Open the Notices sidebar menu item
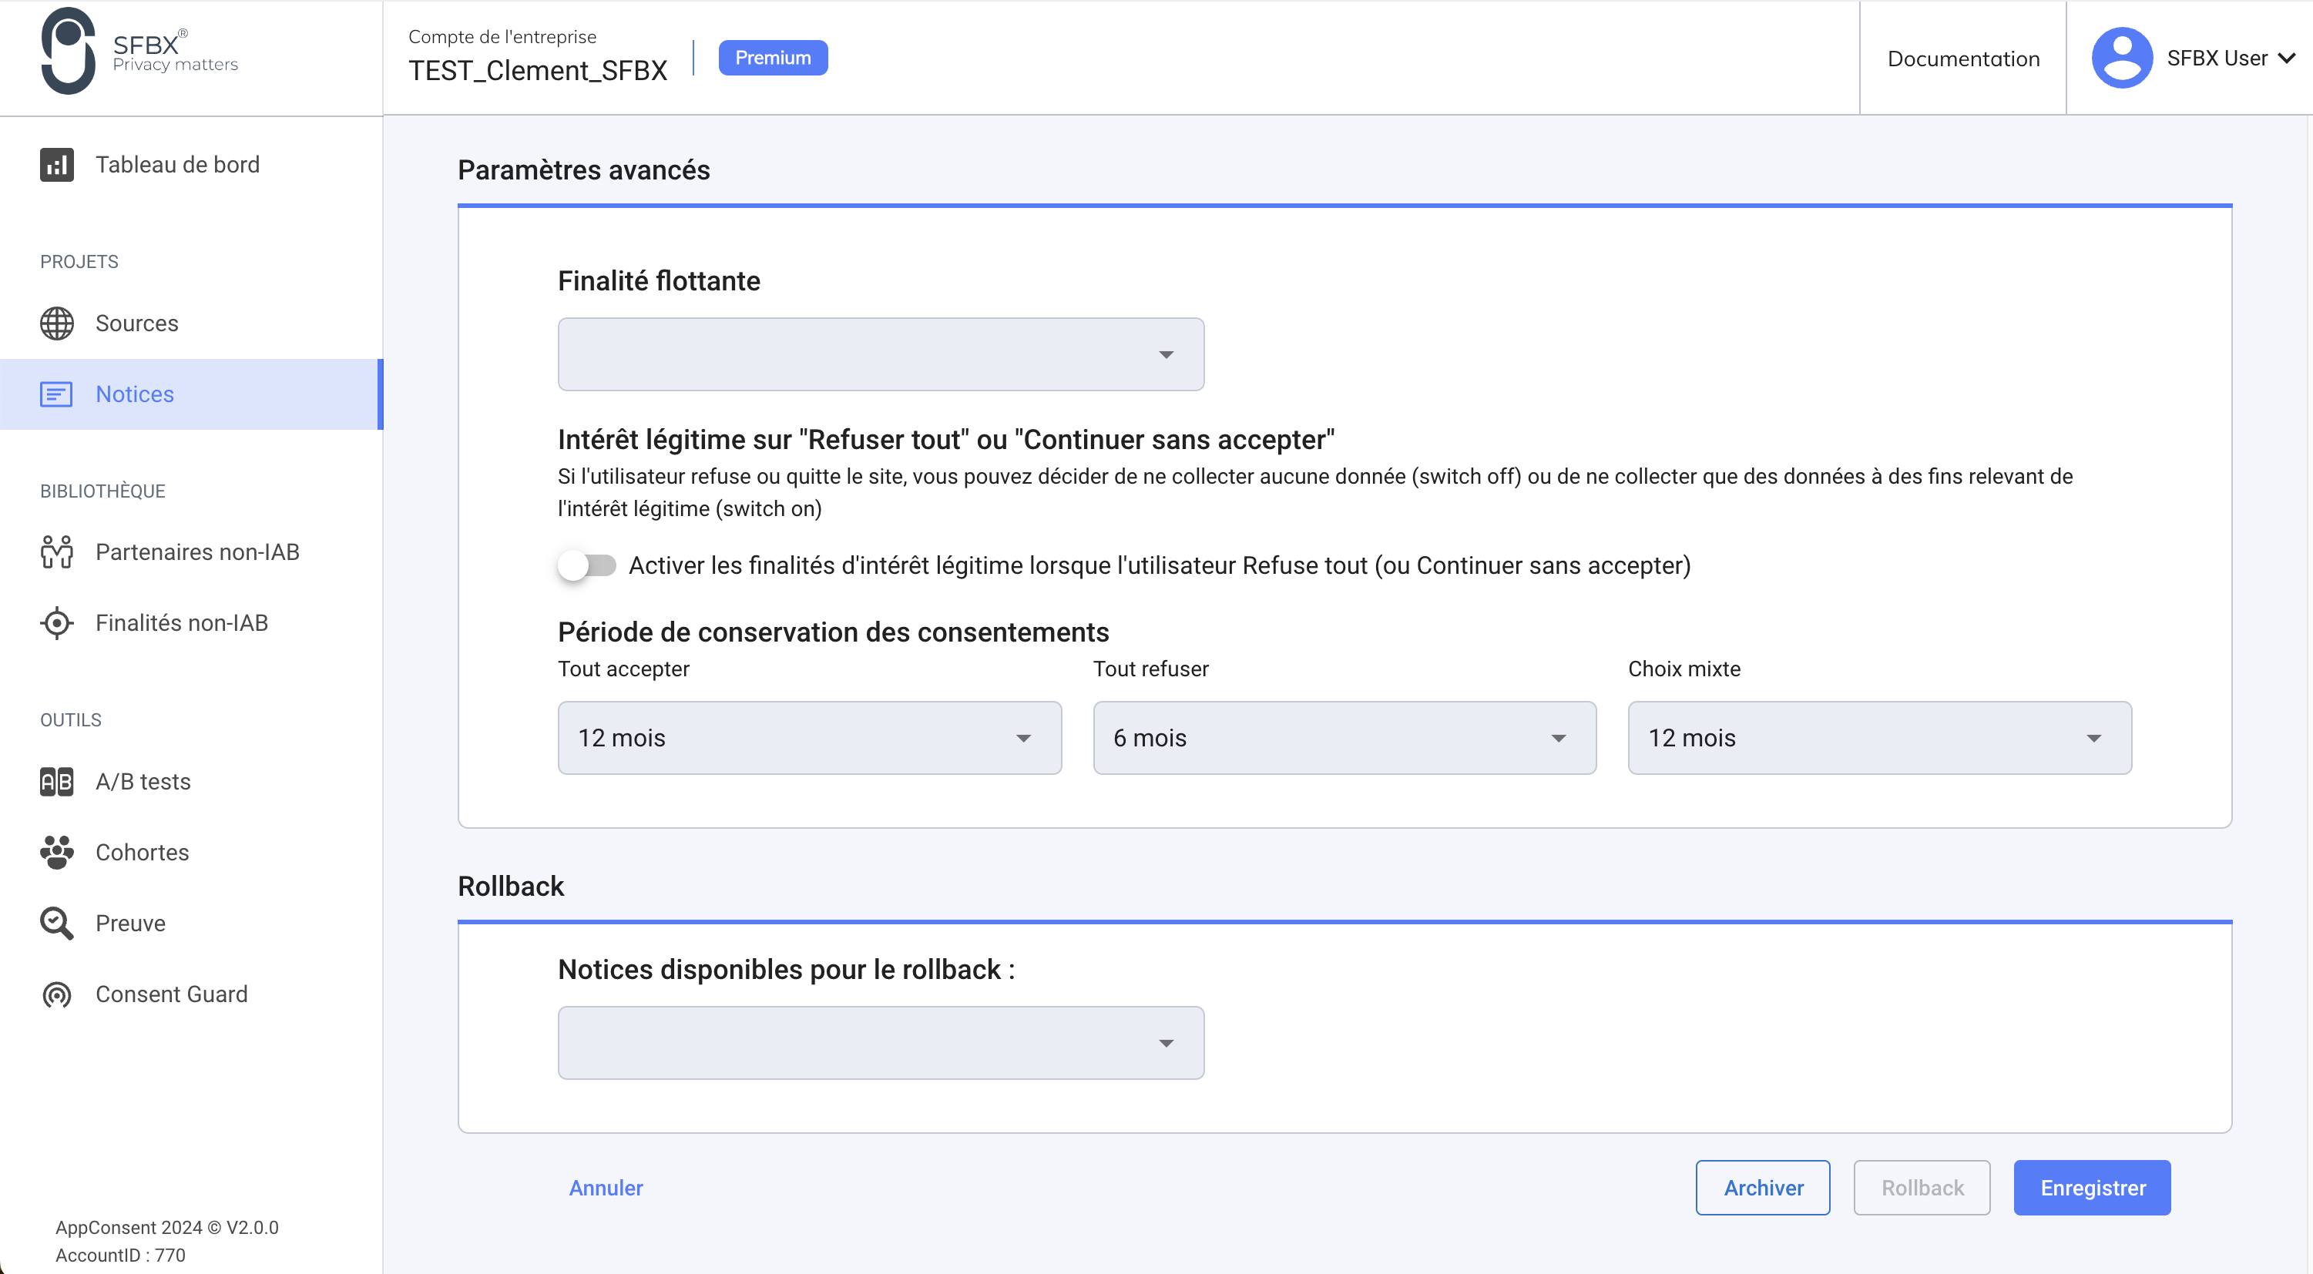 point(135,394)
